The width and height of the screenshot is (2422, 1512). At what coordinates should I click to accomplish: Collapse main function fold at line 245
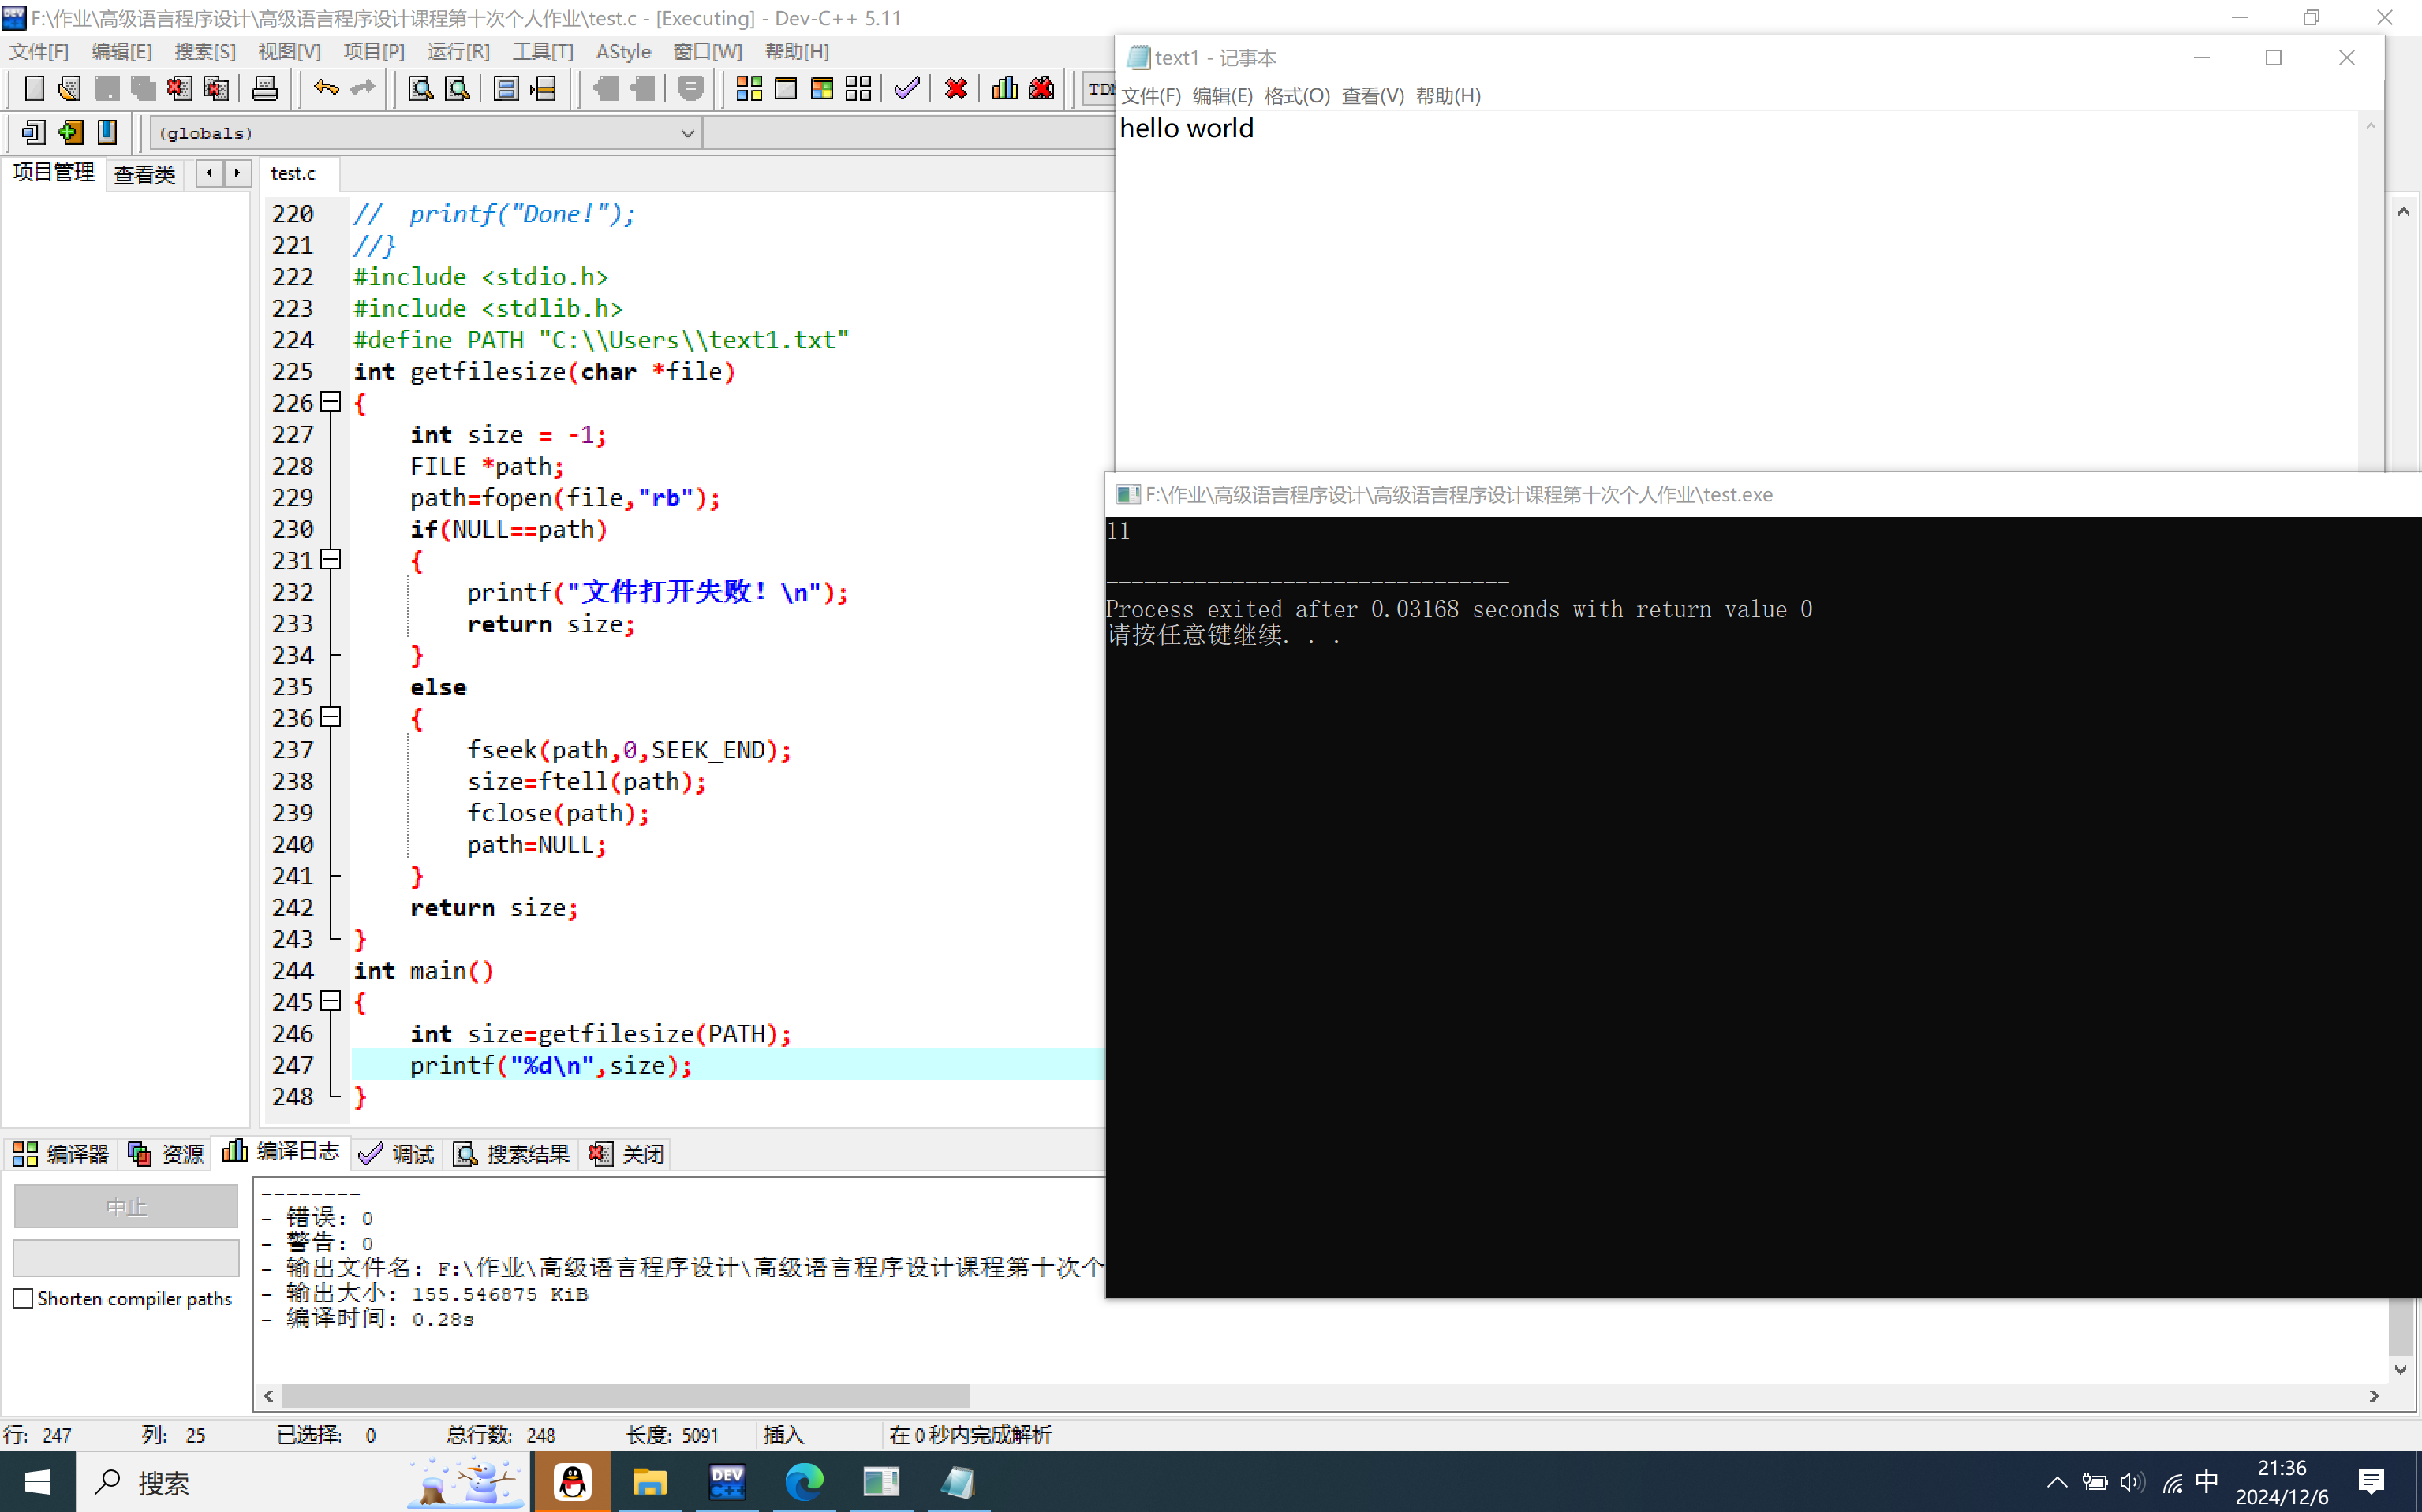331,1001
